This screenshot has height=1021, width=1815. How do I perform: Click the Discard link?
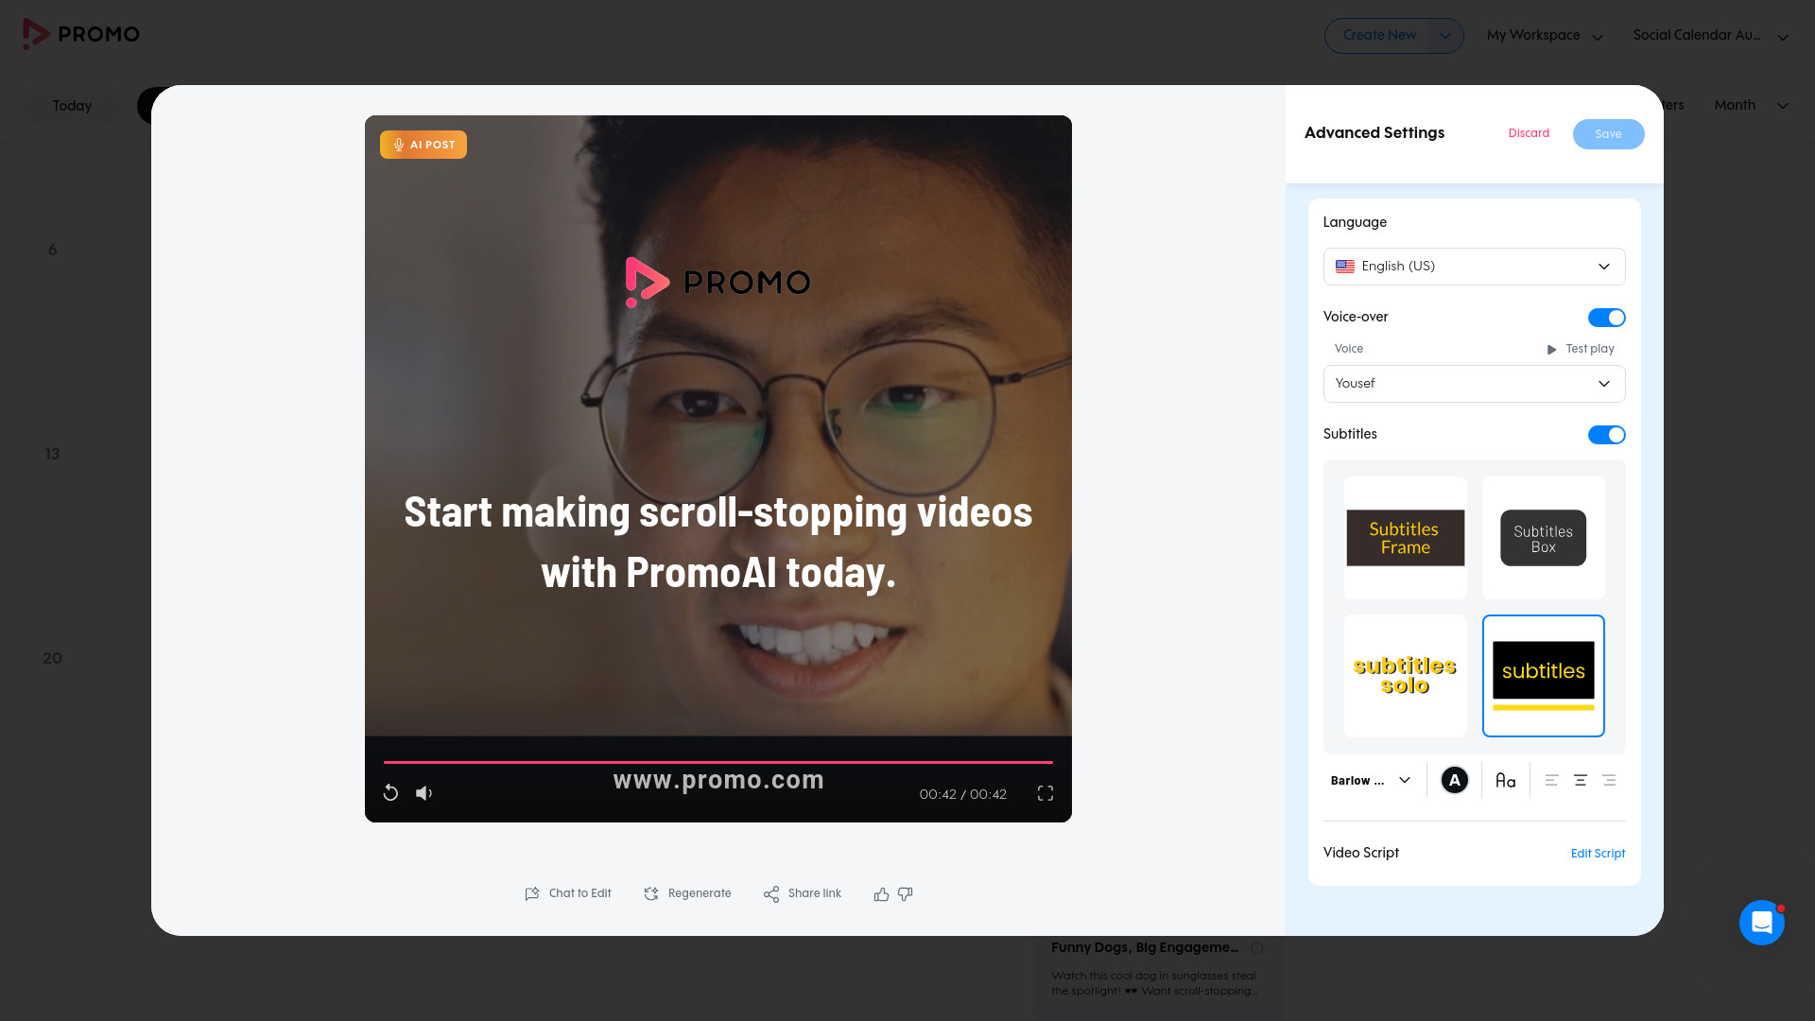click(x=1529, y=133)
